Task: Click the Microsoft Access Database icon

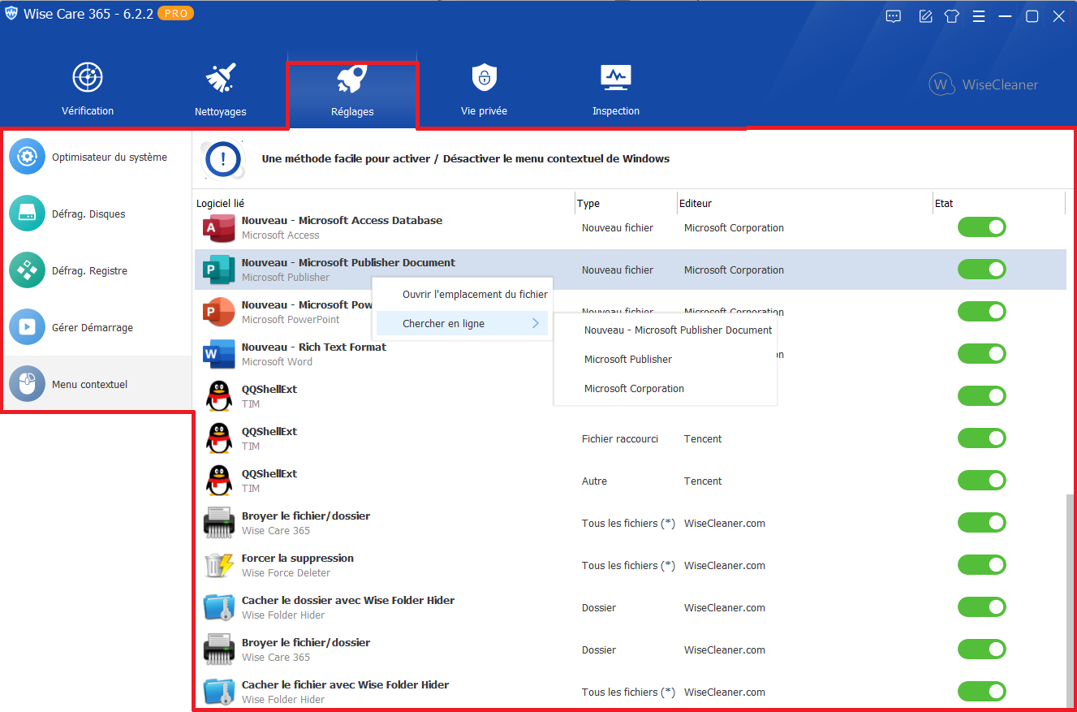Action: point(218,227)
